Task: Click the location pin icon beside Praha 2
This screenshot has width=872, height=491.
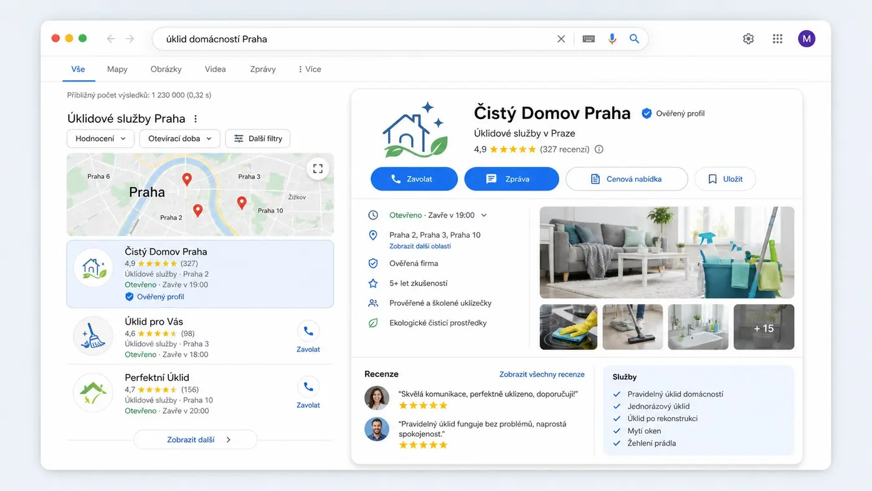Action: click(373, 235)
